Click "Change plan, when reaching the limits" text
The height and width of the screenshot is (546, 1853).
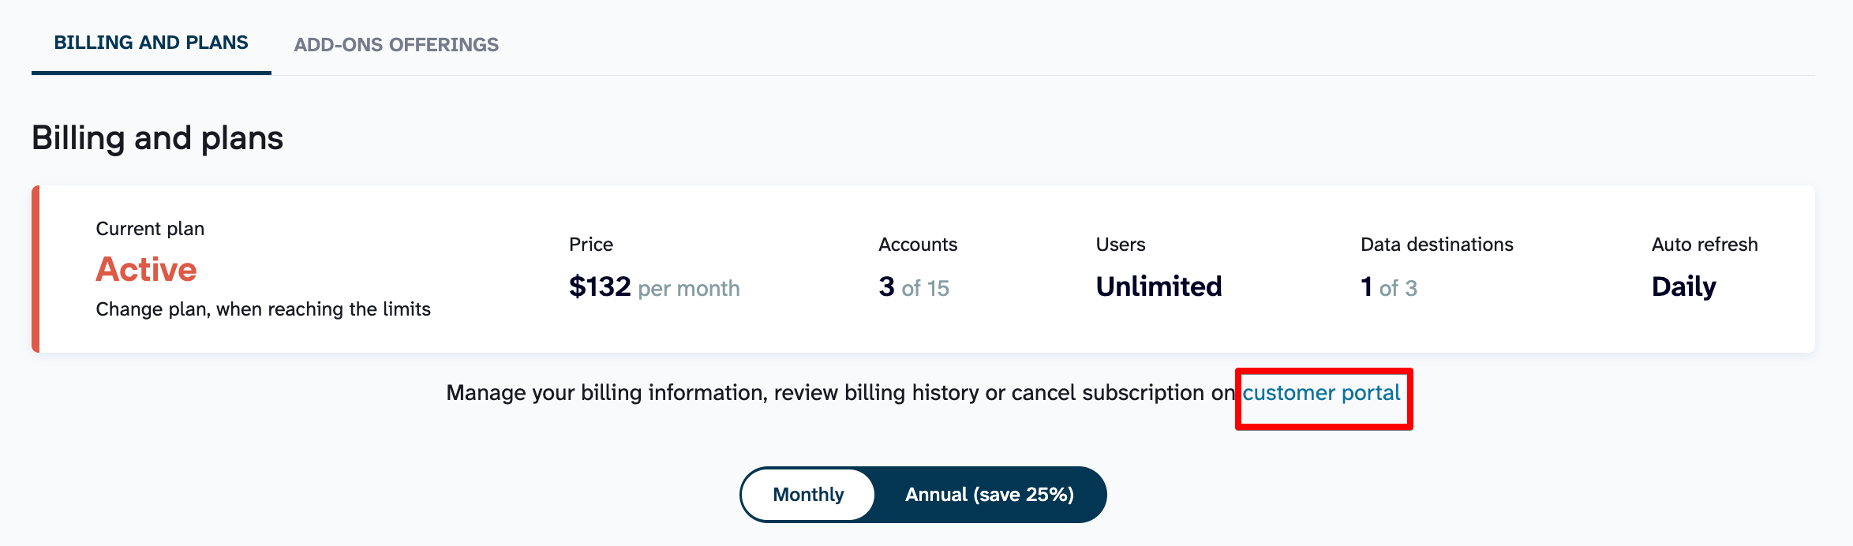(x=263, y=309)
